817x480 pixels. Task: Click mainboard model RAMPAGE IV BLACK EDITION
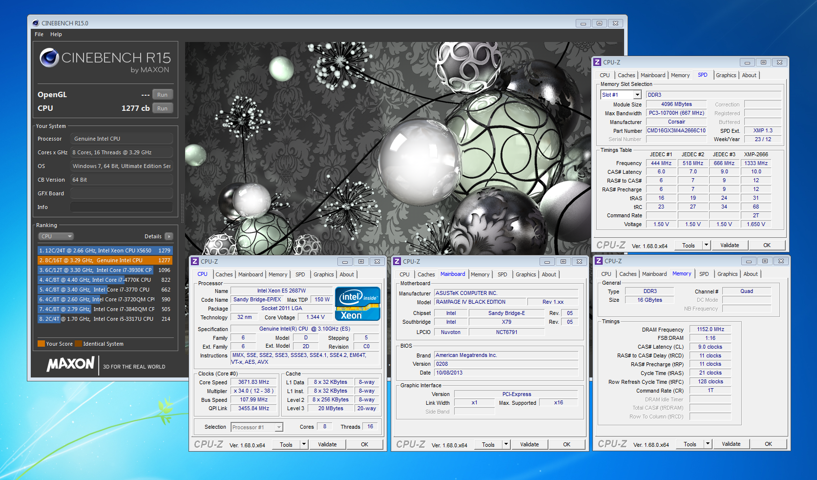(481, 302)
